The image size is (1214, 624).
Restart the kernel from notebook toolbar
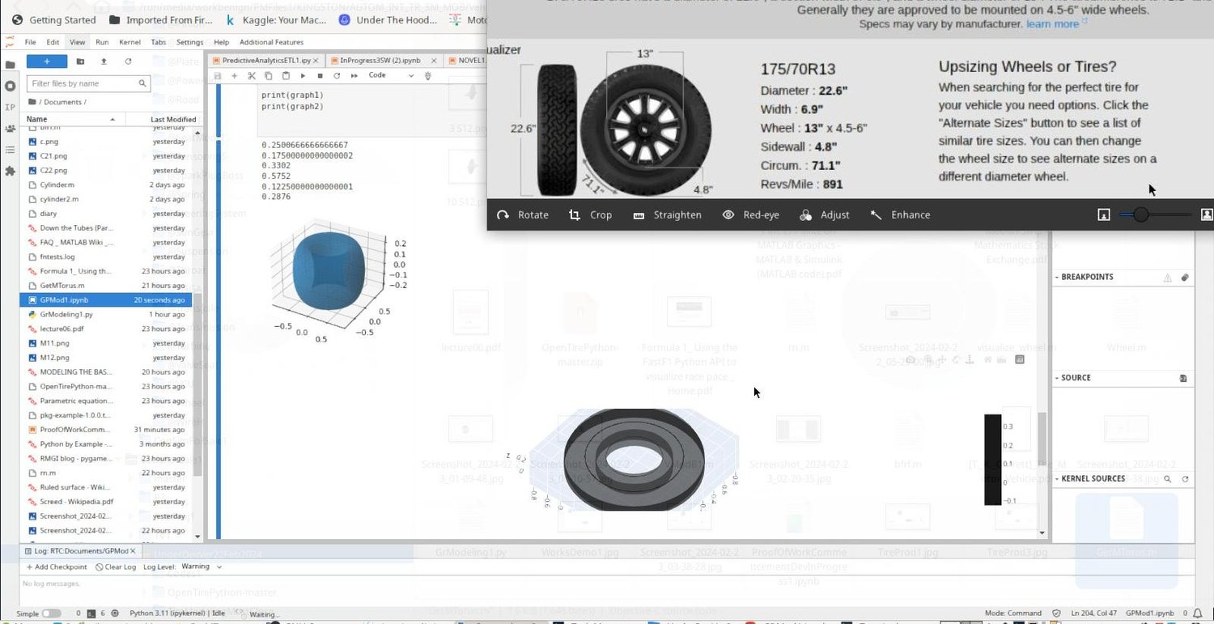[x=337, y=75]
